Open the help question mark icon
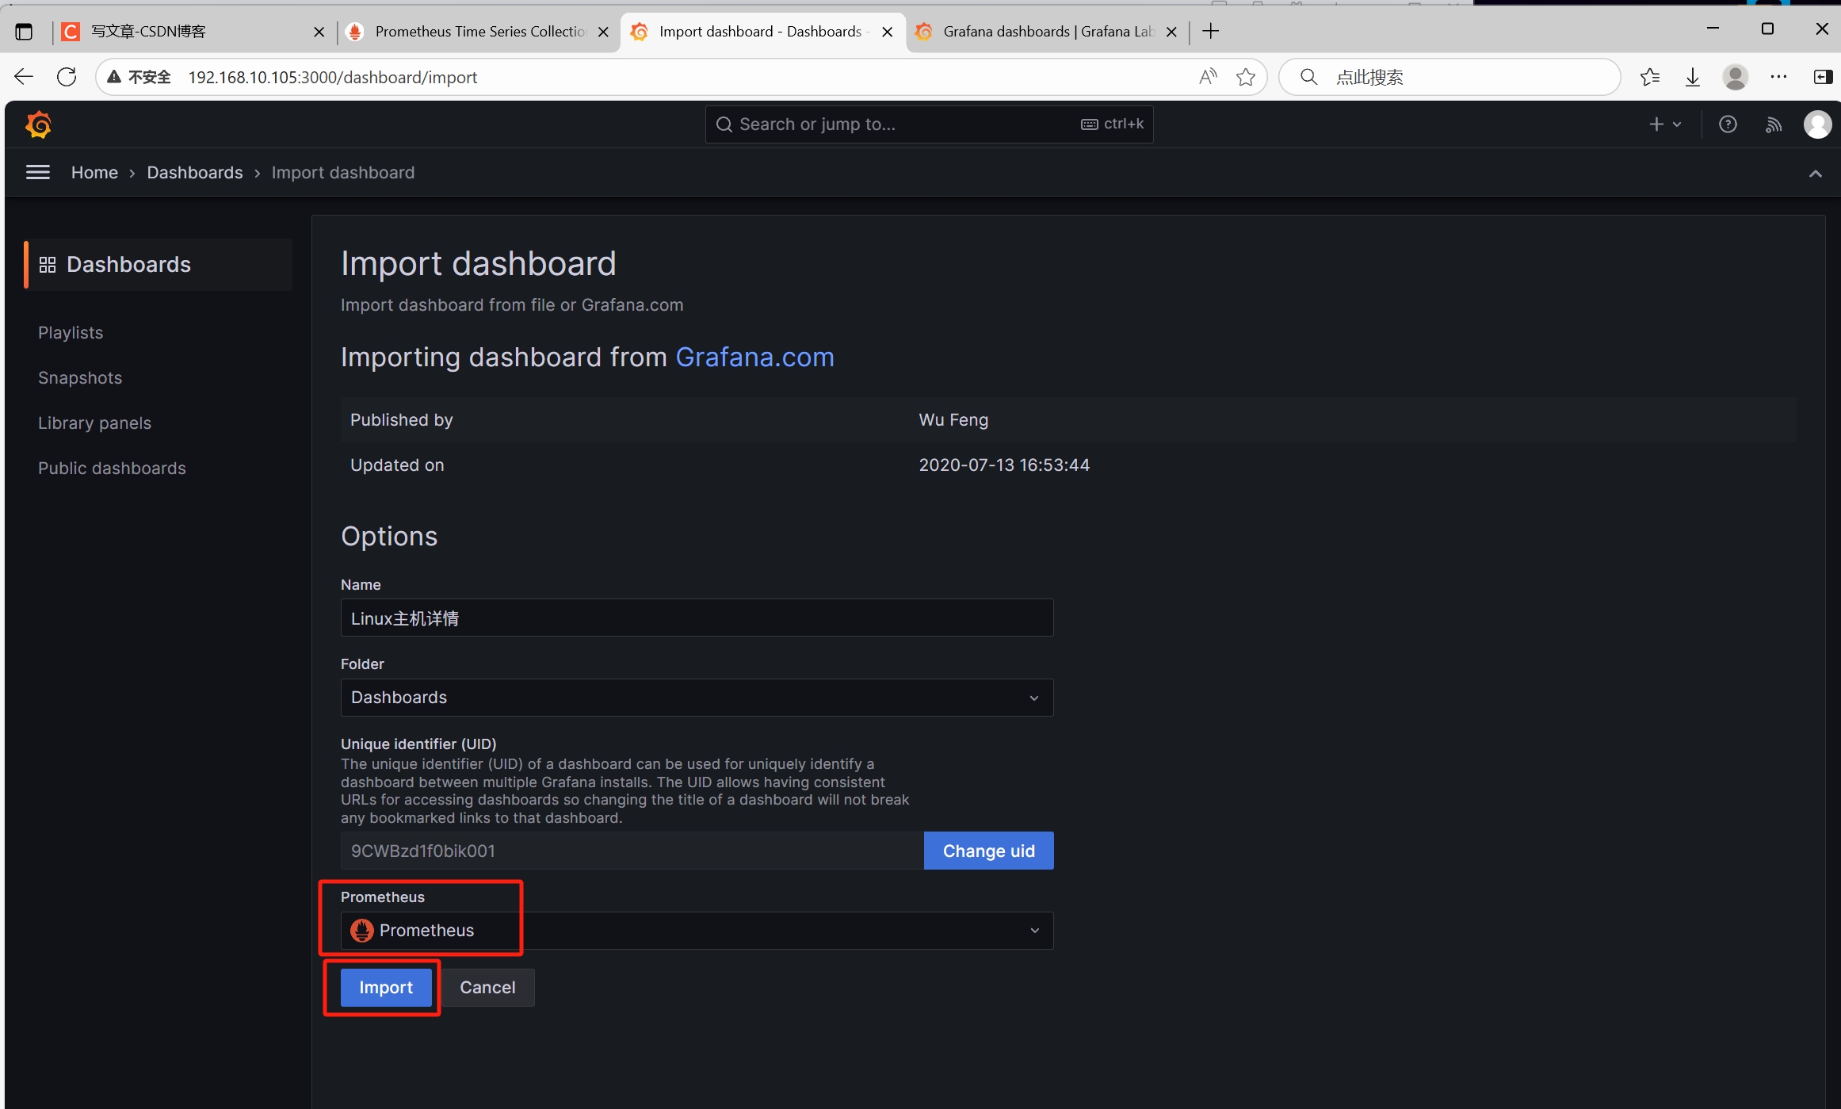This screenshot has width=1841, height=1109. [x=1728, y=124]
